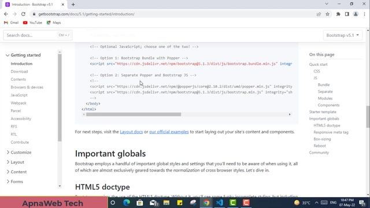Image resolution: width=370 pixels, height=208 pixels.
Task: Open the Contents sidebar link
Action: [x=18, y=80]
